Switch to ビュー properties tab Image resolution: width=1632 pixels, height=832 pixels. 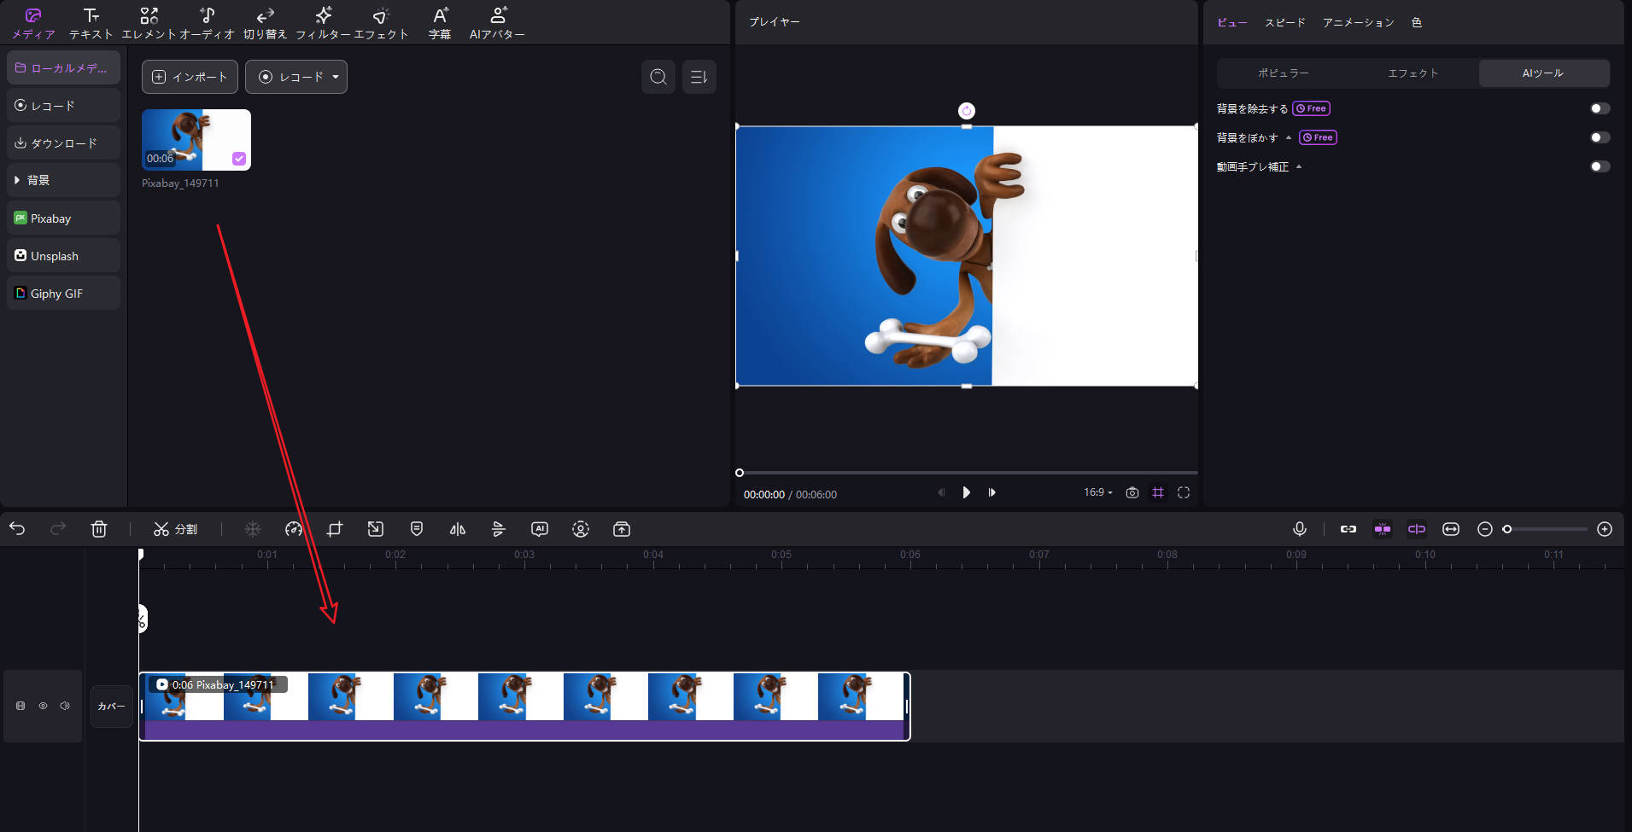coord(1231,22)
